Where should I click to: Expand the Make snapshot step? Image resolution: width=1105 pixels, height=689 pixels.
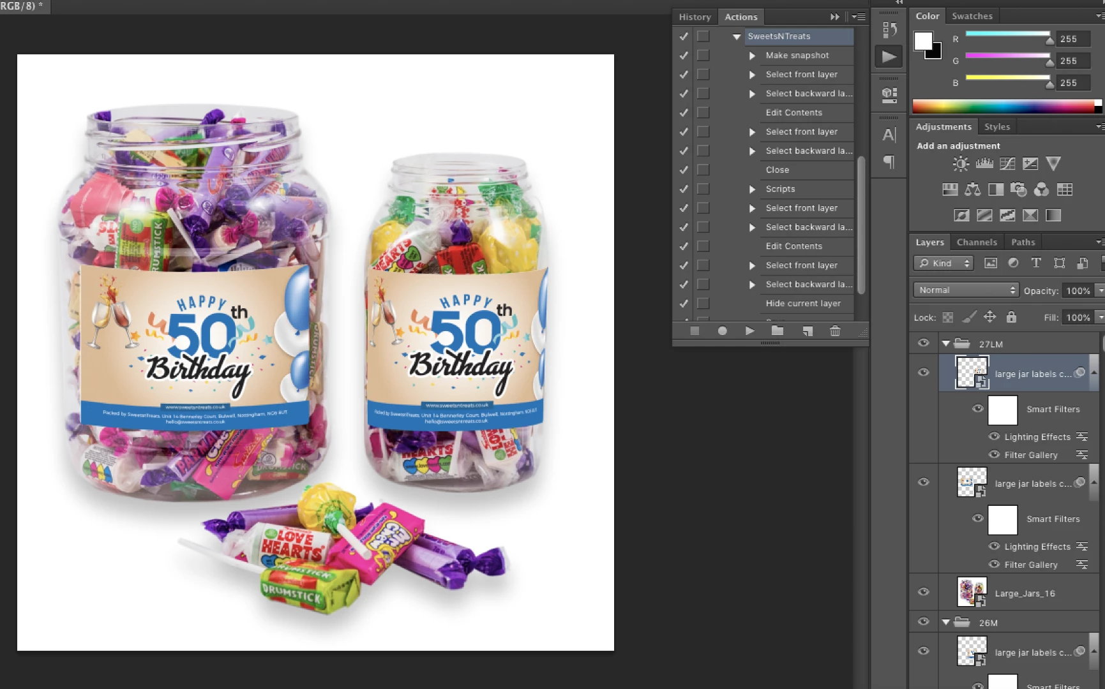(752, 56)
